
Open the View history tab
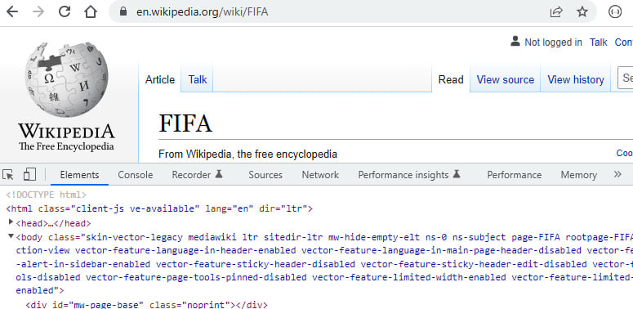point(575,79)
